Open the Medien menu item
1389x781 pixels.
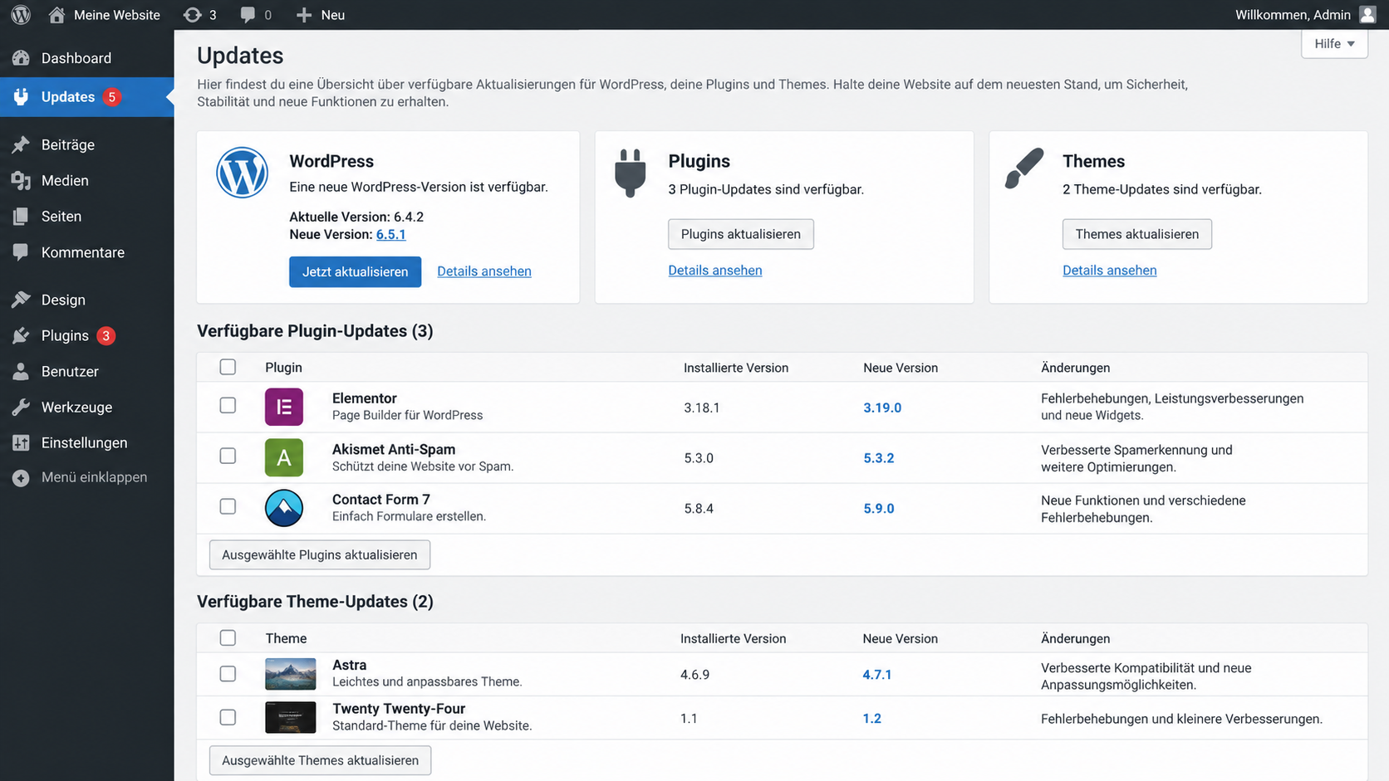click(x=87, y=180)
